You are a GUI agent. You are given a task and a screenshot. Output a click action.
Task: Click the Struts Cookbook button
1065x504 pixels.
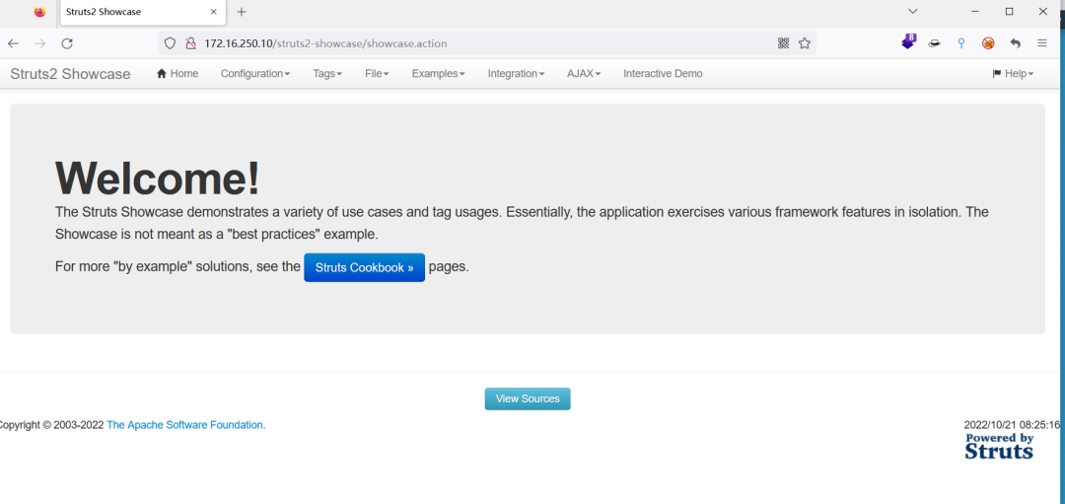point(364,267)
